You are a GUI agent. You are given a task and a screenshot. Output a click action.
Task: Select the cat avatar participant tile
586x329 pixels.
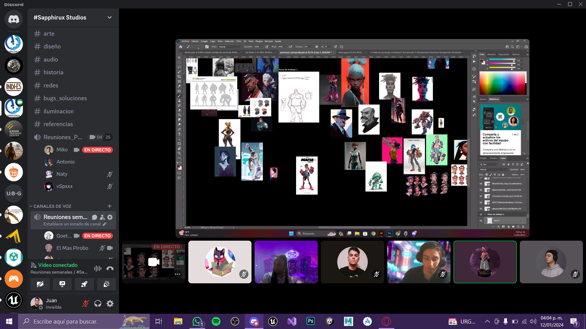[220, 262]
